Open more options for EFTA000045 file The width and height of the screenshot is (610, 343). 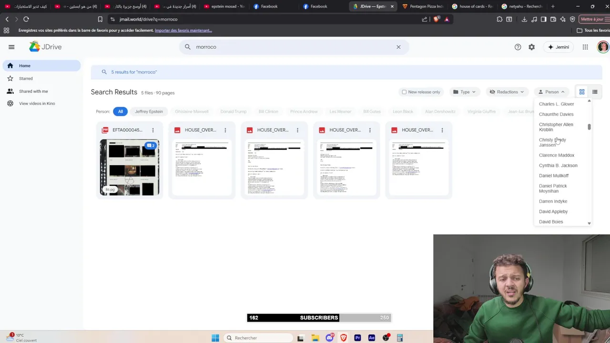pos(153,130)
